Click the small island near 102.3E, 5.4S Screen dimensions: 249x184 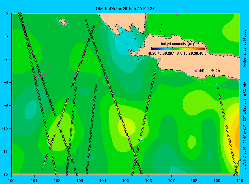tap(63, 22)
